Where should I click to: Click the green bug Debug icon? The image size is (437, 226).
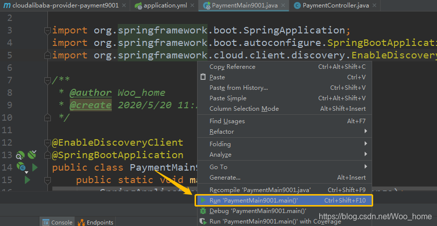tap(203, 211)
